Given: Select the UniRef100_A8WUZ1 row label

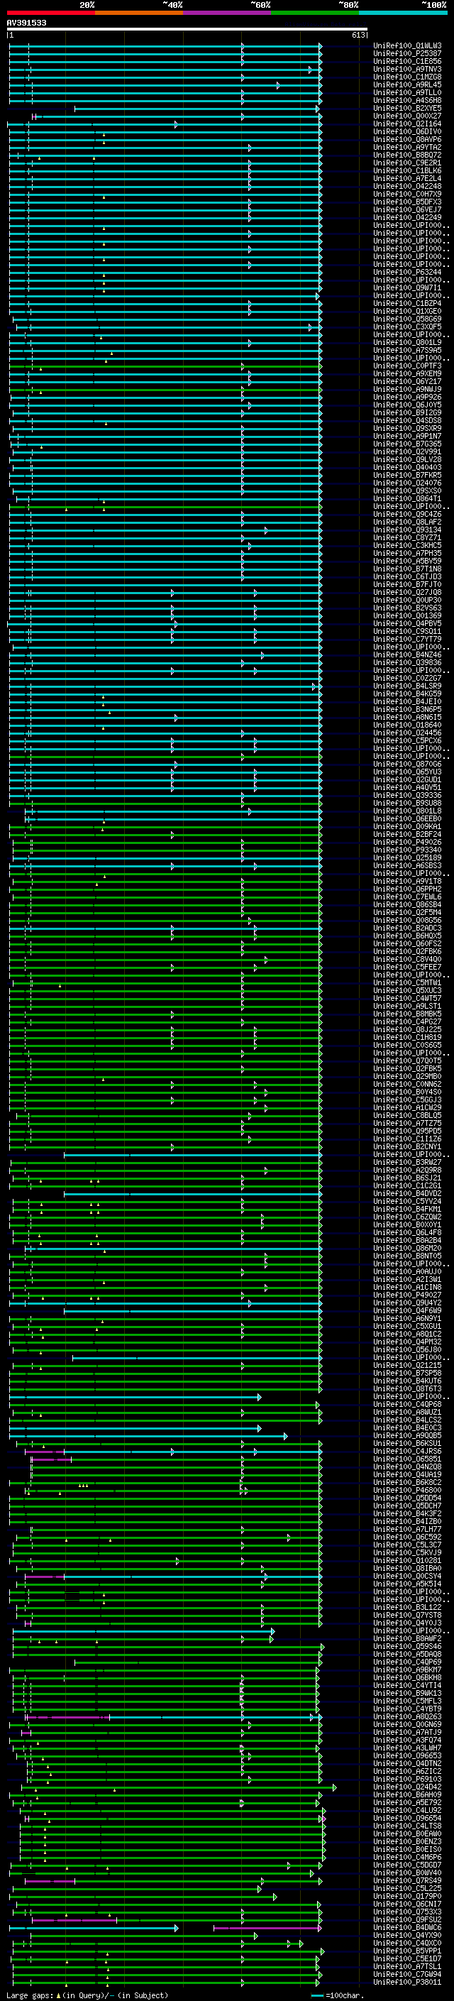Looking at the screenshot, I should click(407, 1412).
